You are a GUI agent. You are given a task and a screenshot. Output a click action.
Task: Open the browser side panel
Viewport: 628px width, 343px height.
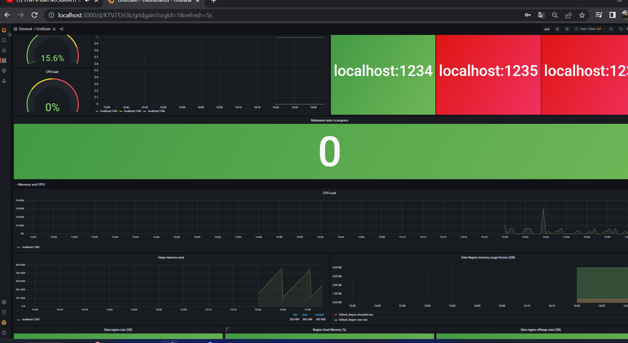pyautogui.click(x=612, y=15)
